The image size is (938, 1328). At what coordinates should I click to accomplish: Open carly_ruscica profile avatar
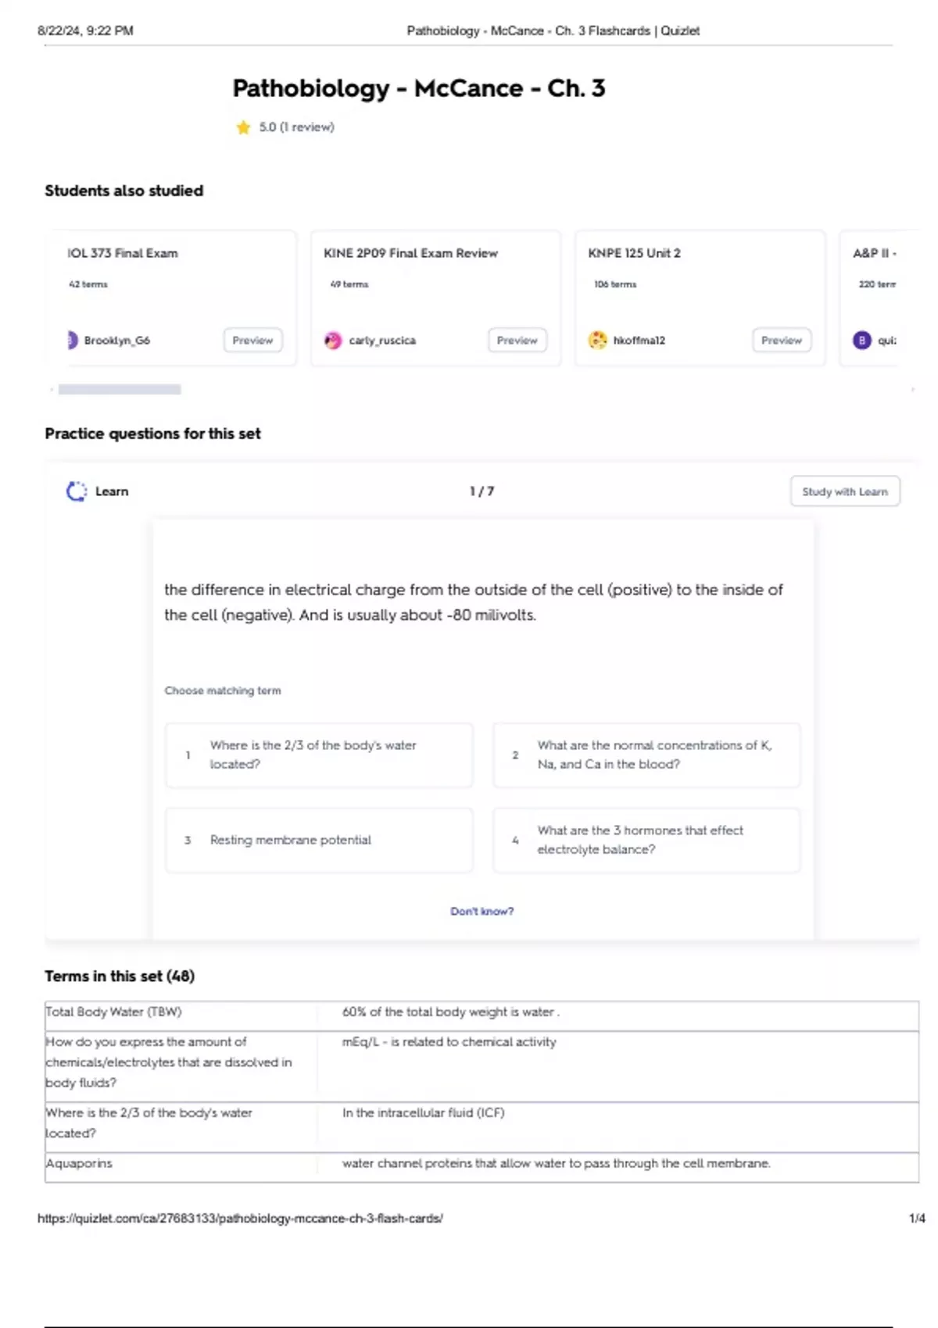[333, 341]
